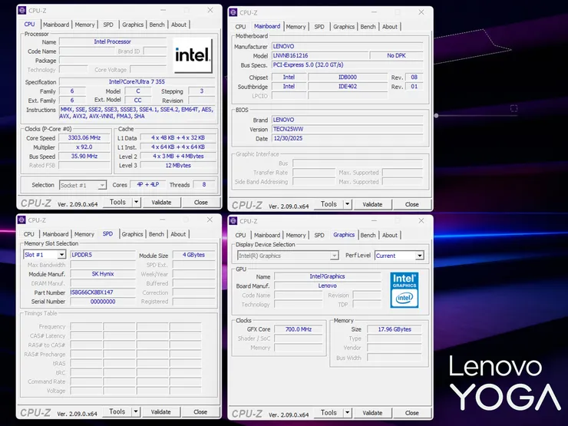Click the Intel Graphics logo in the Graphics window
Screen dimensions: 568x426
405,290
